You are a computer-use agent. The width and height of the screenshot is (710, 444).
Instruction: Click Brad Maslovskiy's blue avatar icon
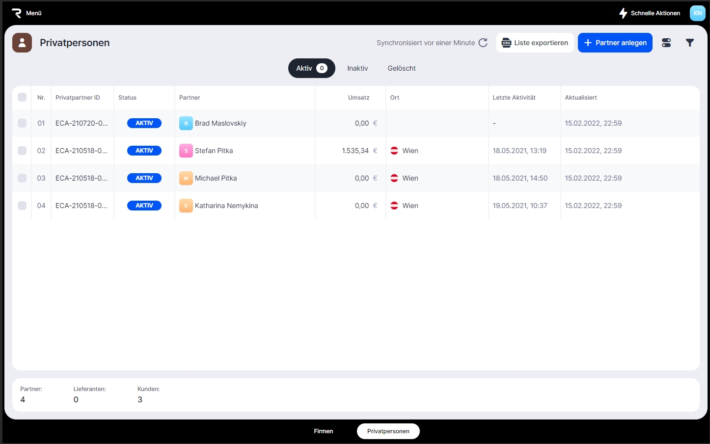[186, 123]
